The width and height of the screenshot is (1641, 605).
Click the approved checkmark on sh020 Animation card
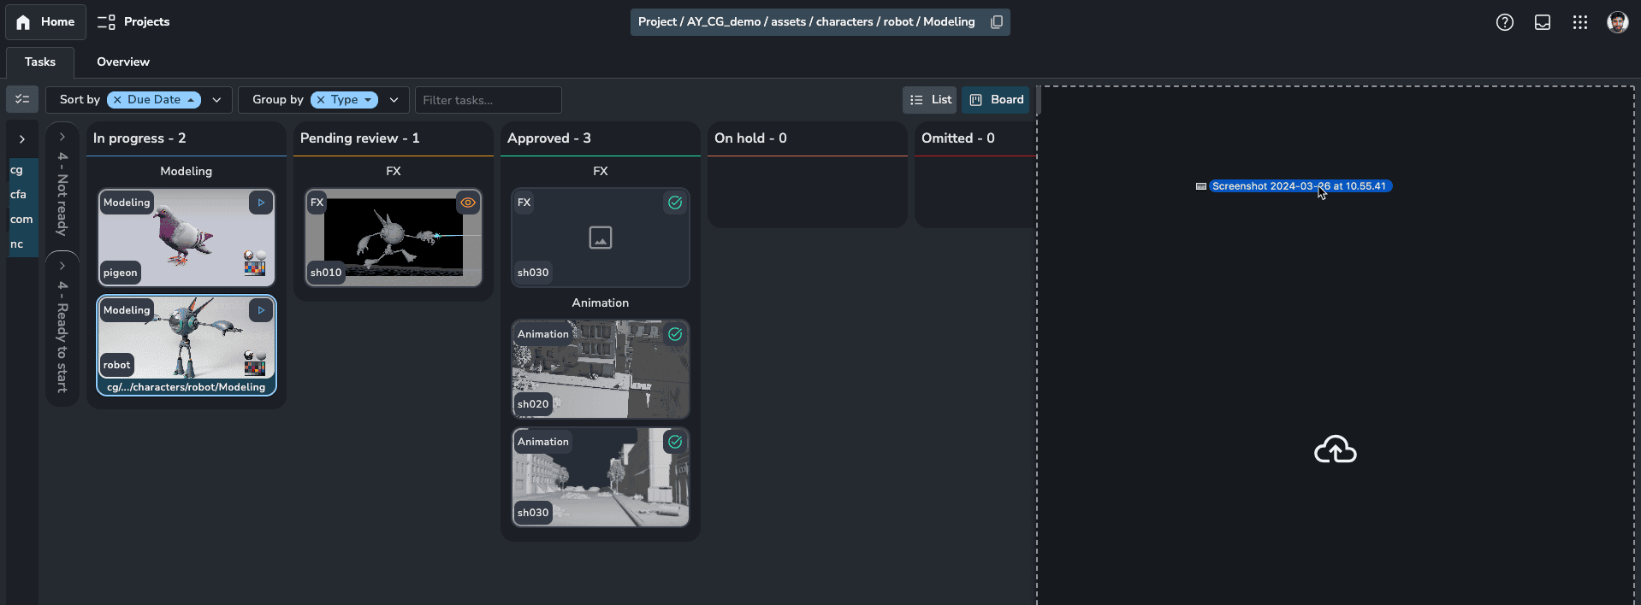[x=675, y=334]
